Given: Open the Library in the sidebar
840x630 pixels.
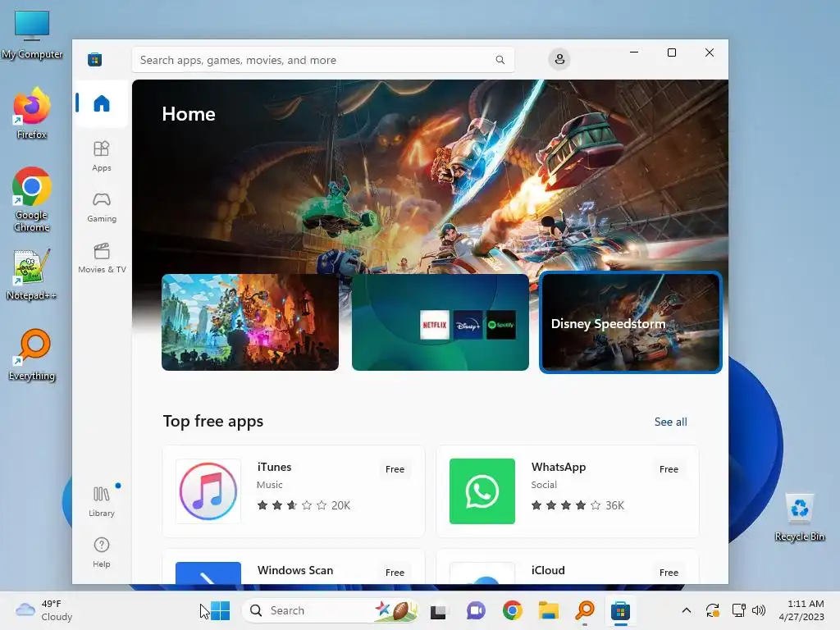Looking at the screenshot, I should [101, 501].
